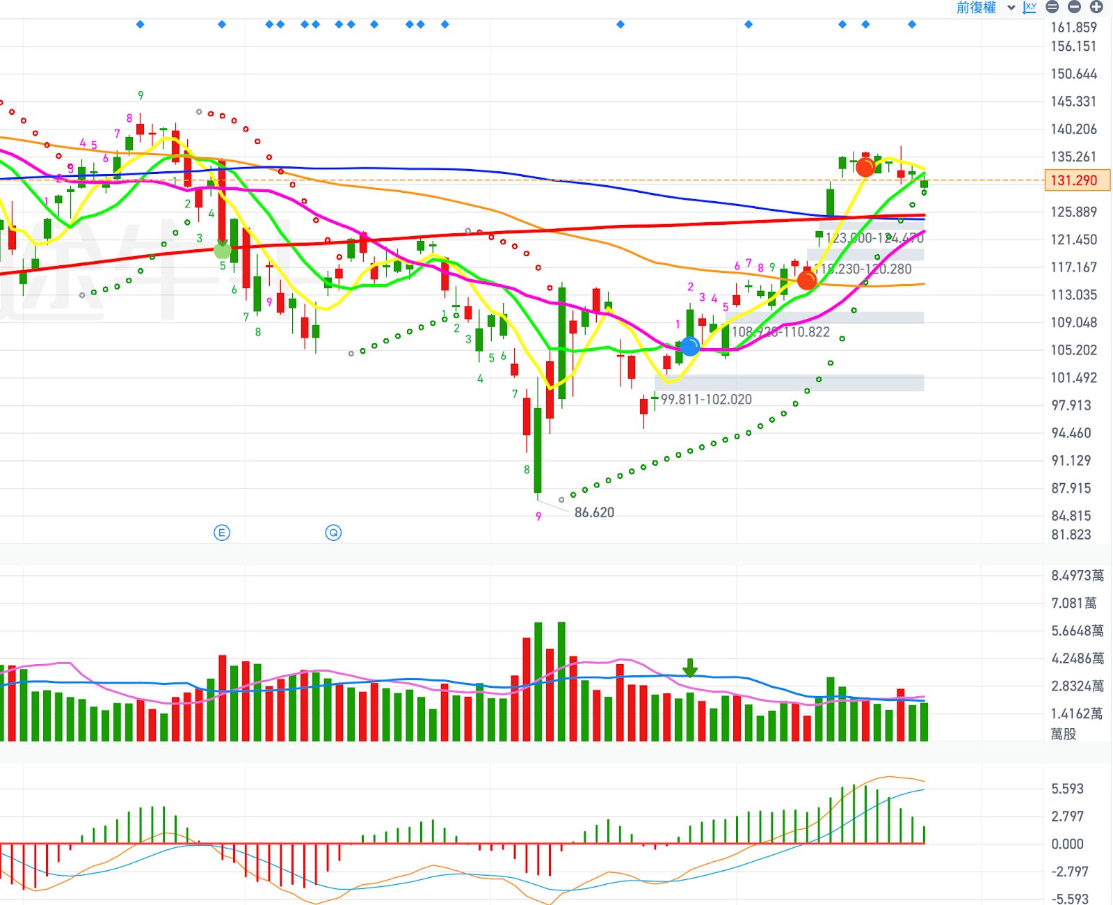Click the leftmost blue diamond news marker
The image size is (1113, 905).
pos(141,24)
